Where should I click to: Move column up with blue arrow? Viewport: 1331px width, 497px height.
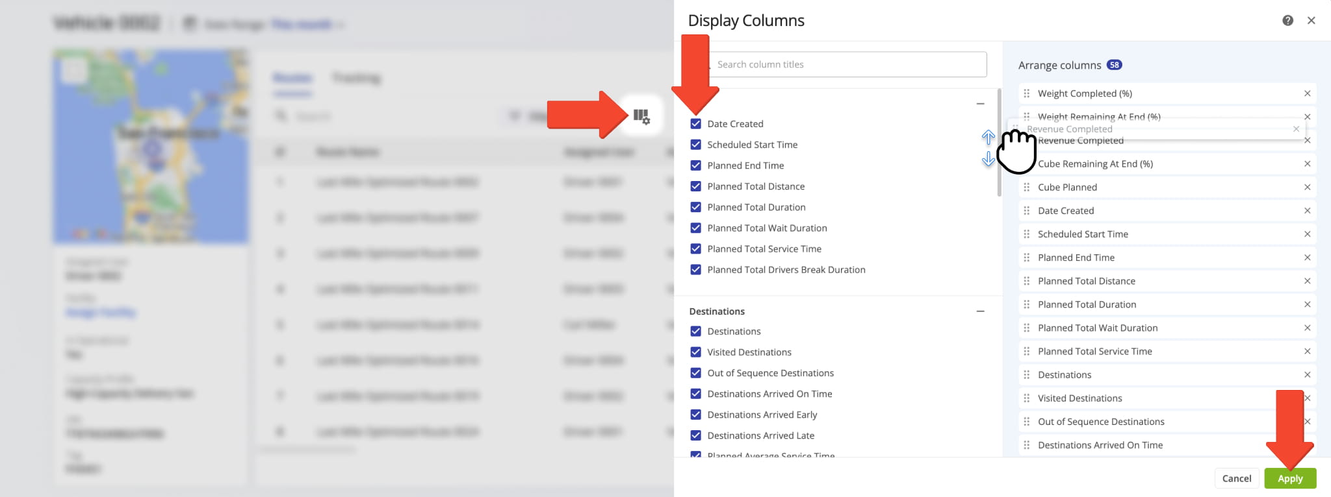click(988, 137)
